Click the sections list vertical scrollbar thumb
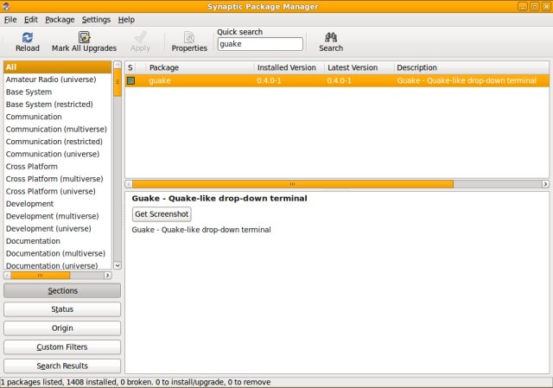Viewport: 553px width, 388px height. coord(118,83)
